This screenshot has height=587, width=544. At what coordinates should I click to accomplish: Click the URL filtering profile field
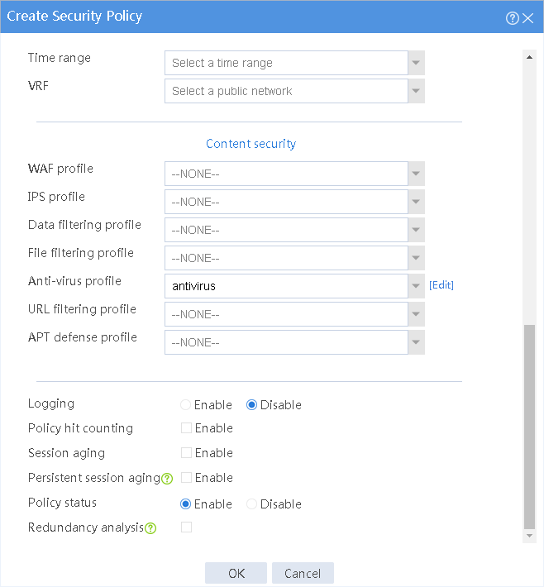tap(294, 314)
